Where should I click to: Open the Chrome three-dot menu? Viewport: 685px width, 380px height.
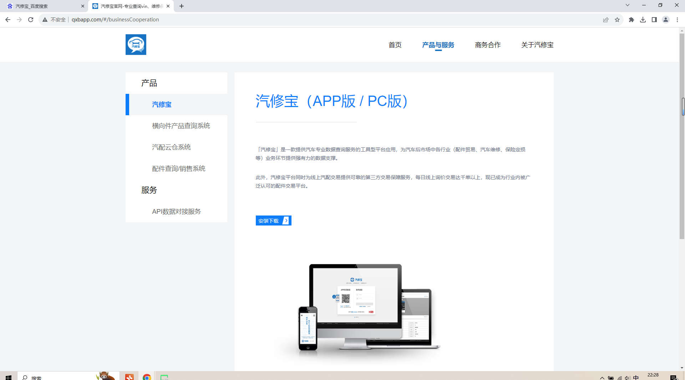677,20
